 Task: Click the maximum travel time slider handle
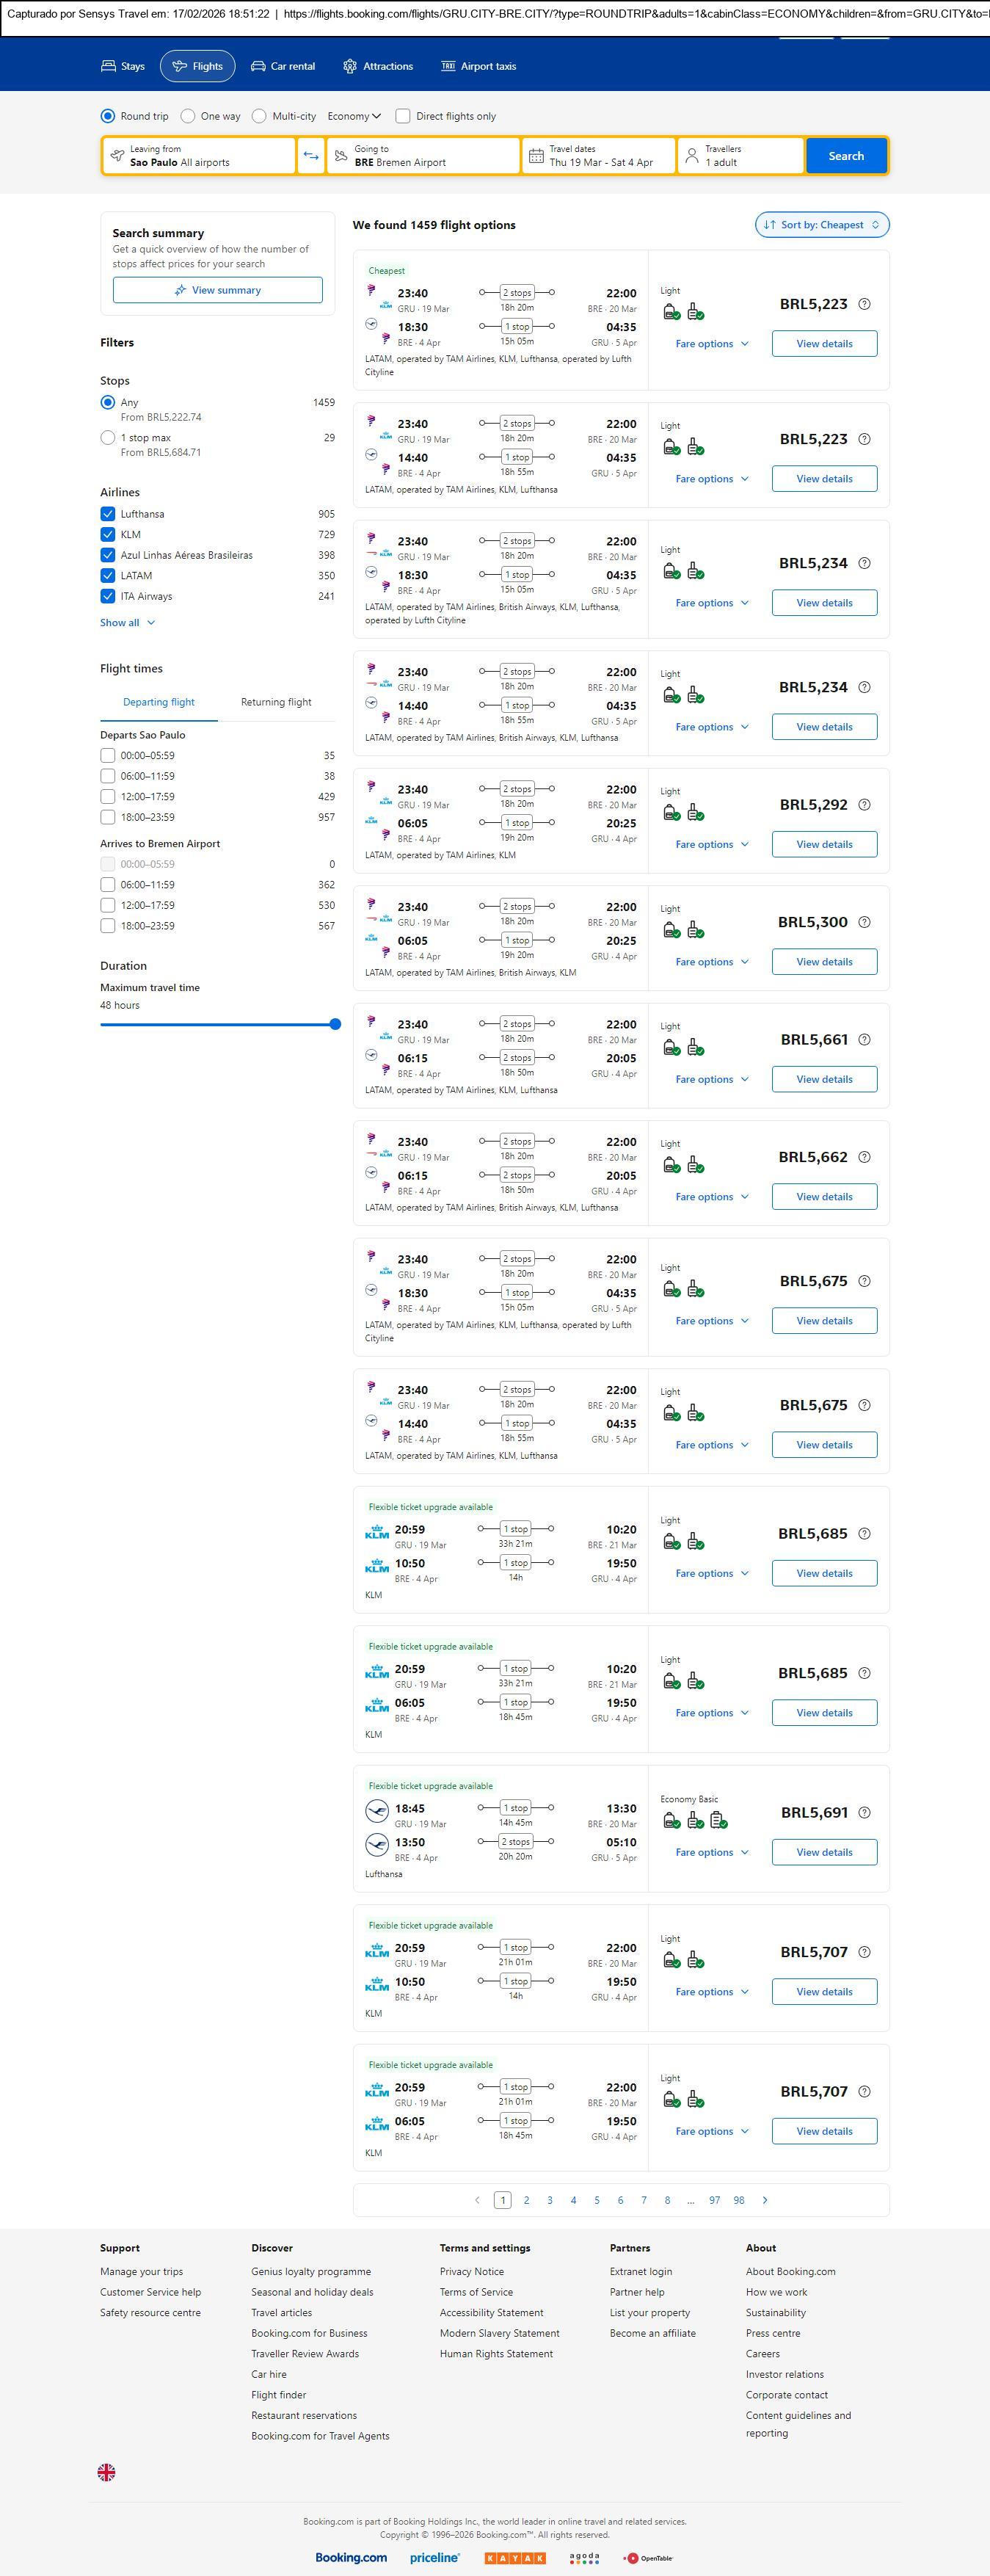coord(335,1024)
